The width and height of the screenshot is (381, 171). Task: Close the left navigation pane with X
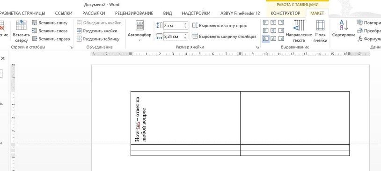point(3,59)
